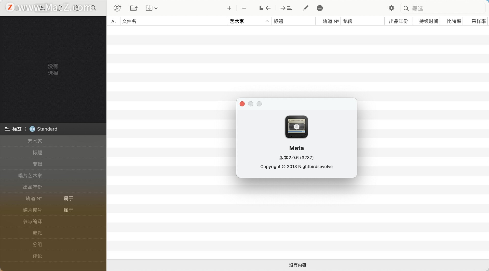Click the tag list icon beside 标签
Screen dimensions: 489x271
click(x=7, y=129)
